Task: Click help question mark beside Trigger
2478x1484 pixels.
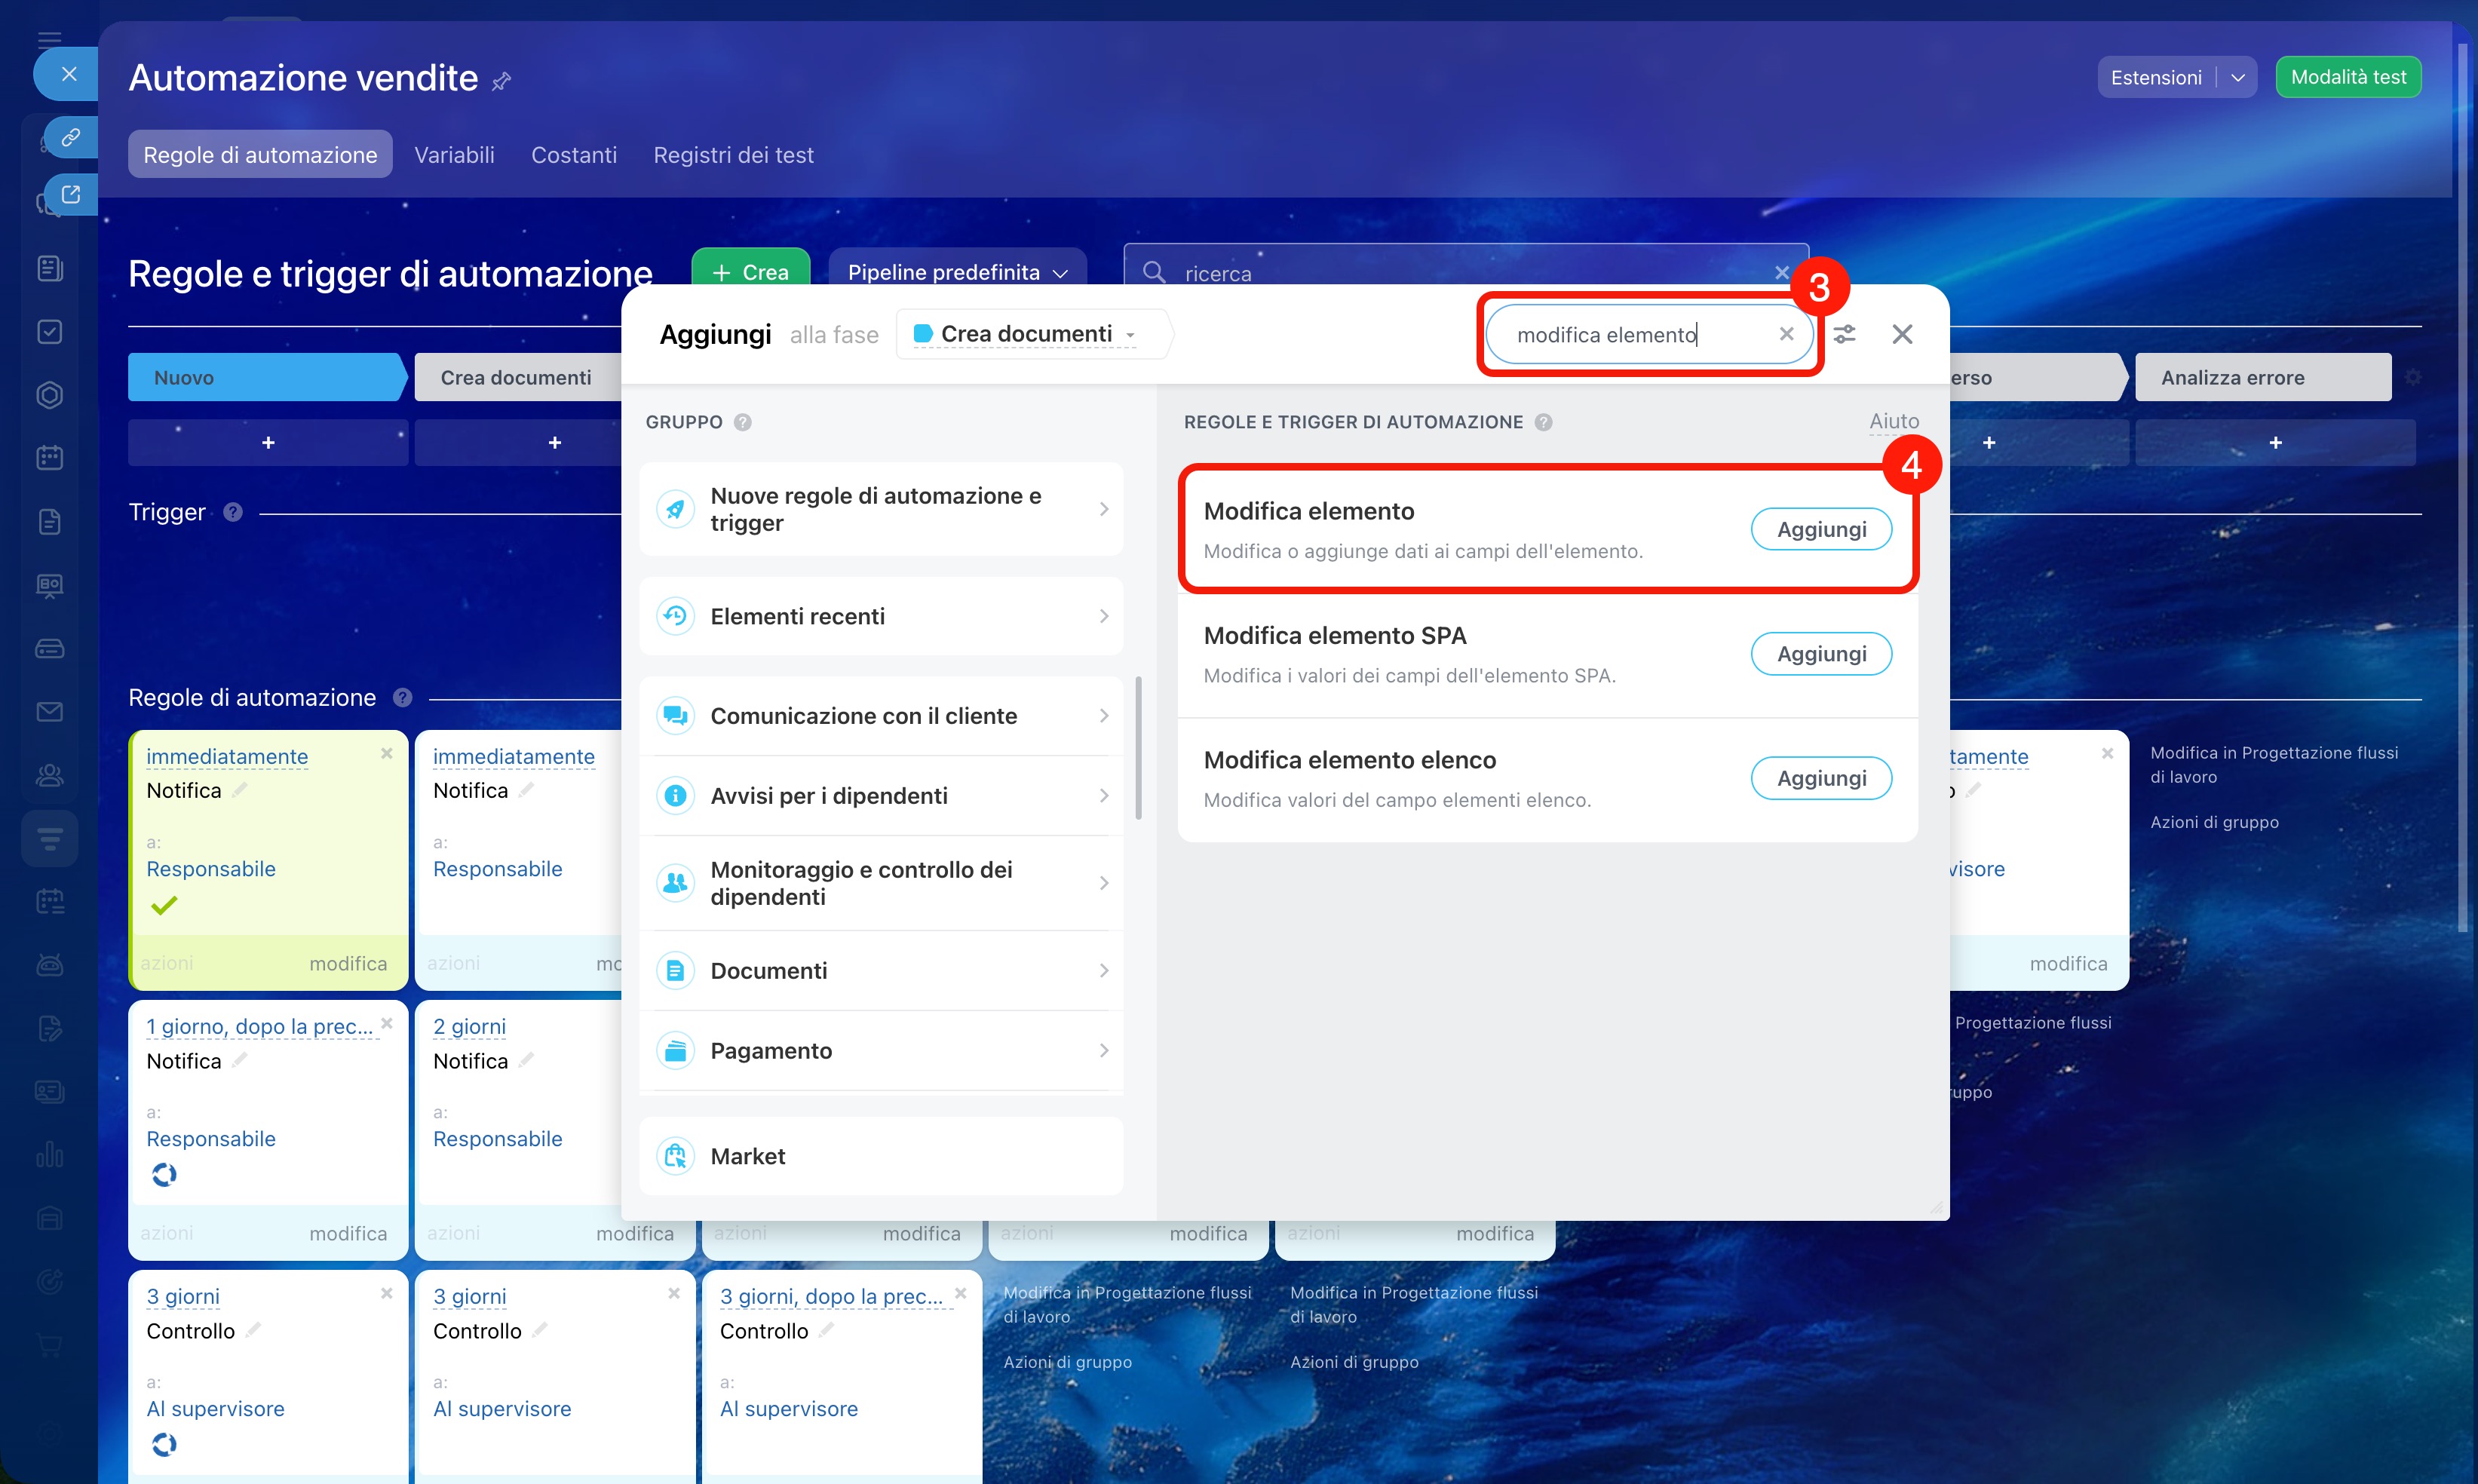Action: pyautogui.click(x=233, y=512)
